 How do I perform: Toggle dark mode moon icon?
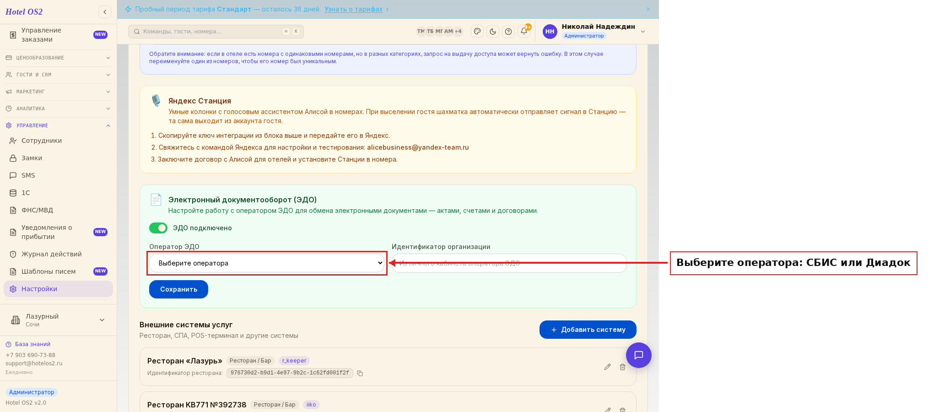click(x=493, y=32)
